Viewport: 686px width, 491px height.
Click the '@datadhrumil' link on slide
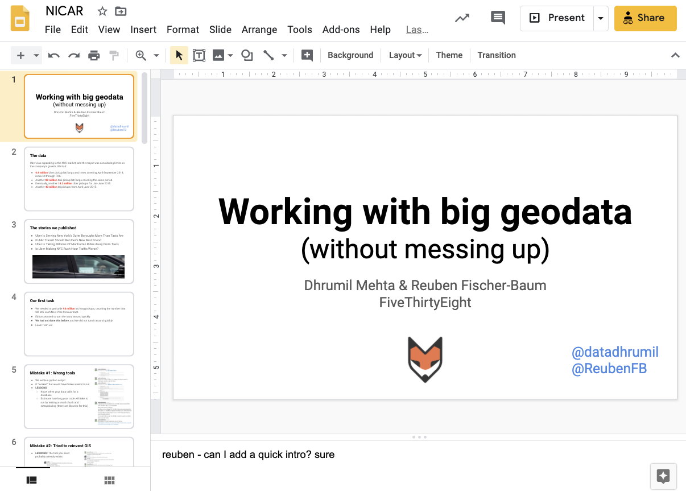tap(615, 352)
